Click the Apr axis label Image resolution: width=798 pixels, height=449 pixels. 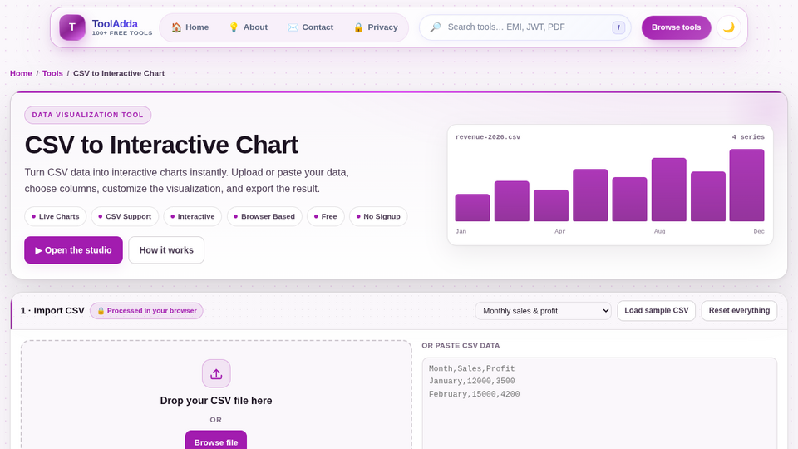coord(559,231)
